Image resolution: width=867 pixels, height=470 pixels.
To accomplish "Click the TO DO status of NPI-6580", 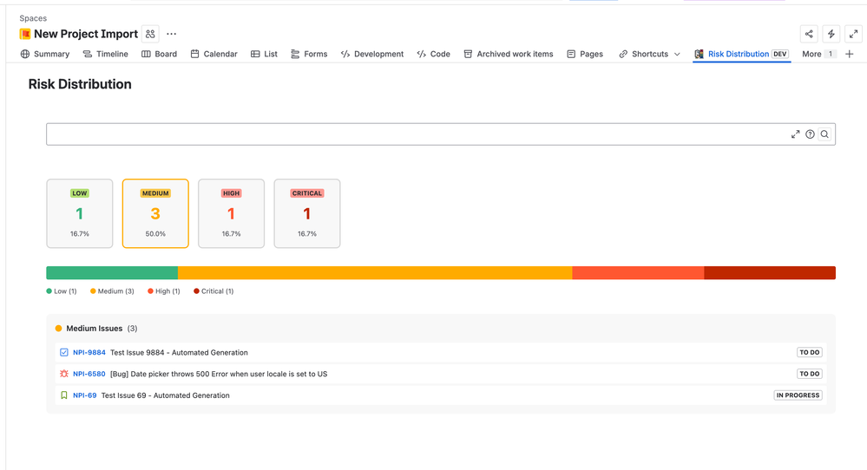I will point(810,374).
